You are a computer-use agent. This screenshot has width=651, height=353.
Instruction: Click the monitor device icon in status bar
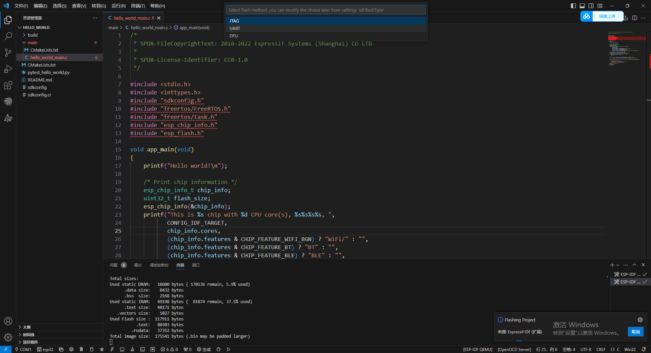pos(122,349)
